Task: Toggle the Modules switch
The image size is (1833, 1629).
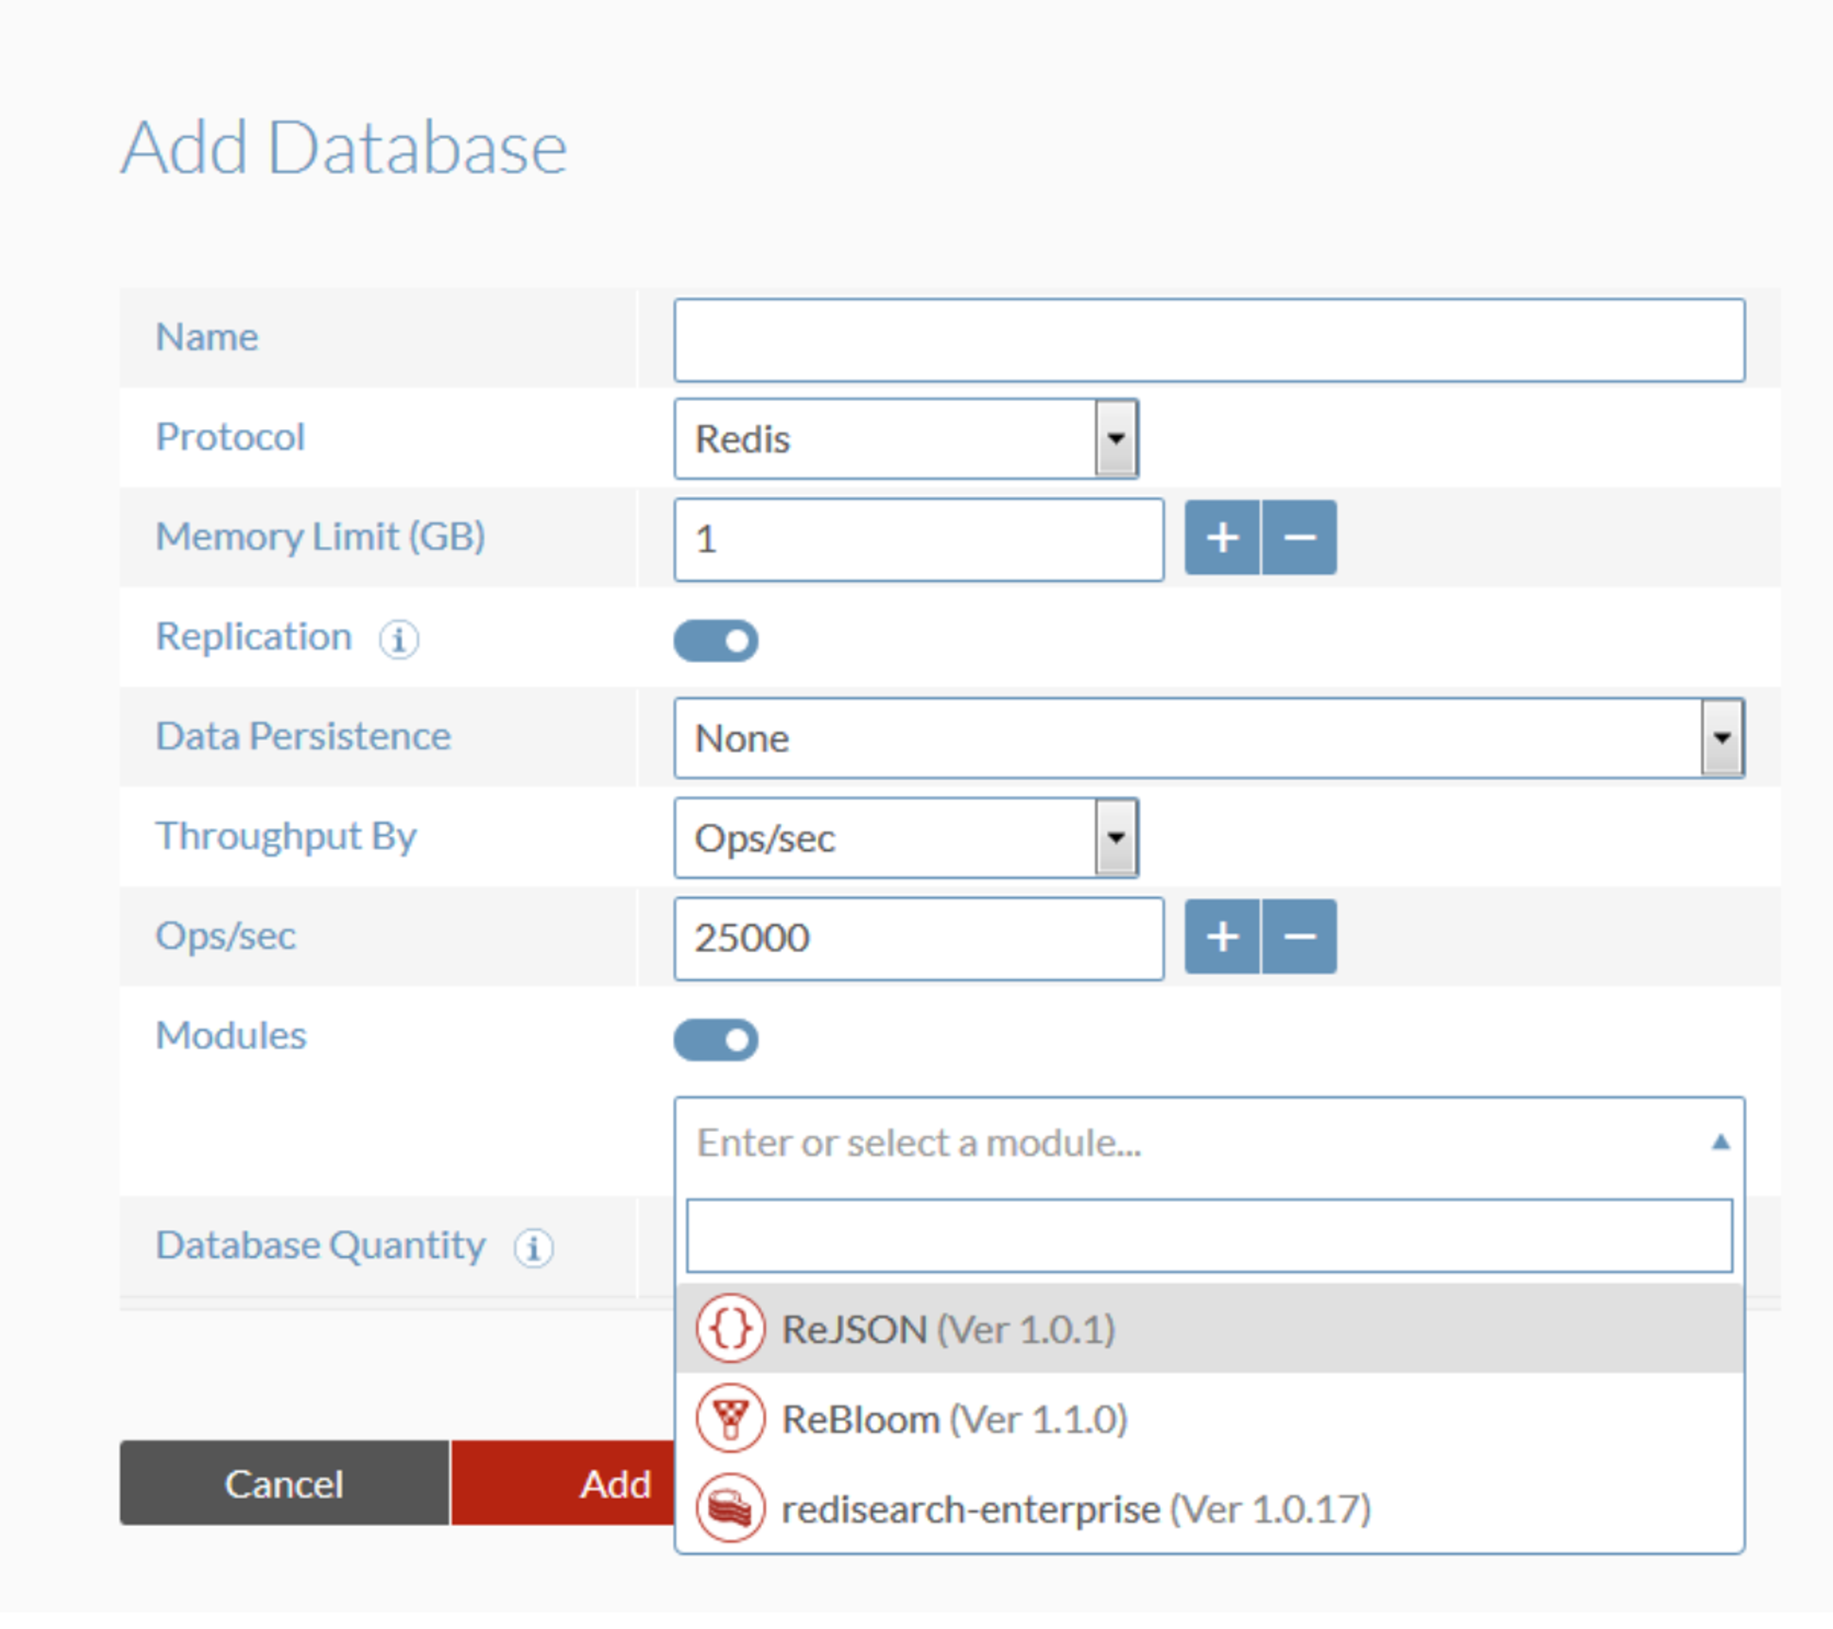Action: pyautogui.click(x=716, y=1039)
